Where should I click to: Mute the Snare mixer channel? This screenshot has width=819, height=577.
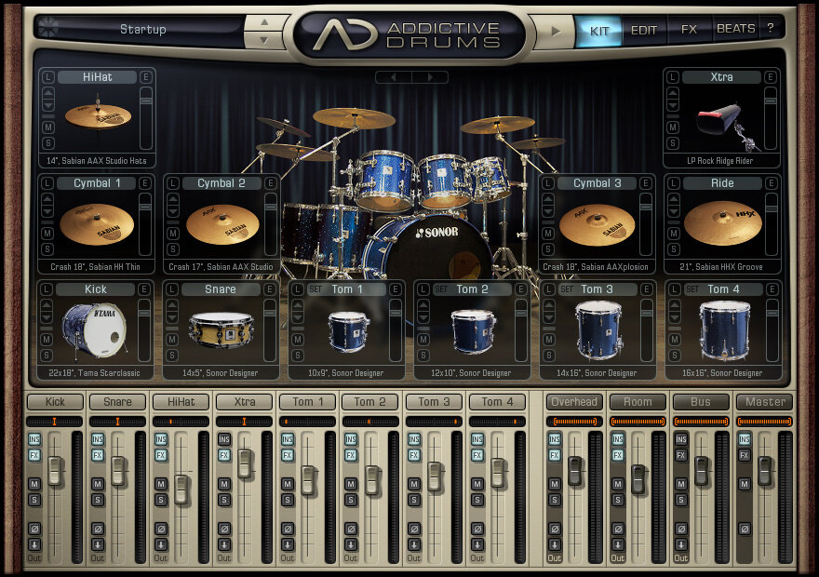click(98, 484)
